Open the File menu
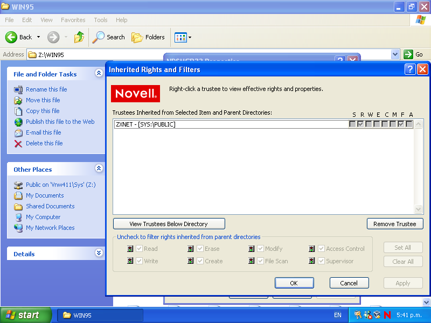Screen dimensions: 431x323 click(9, 20)
